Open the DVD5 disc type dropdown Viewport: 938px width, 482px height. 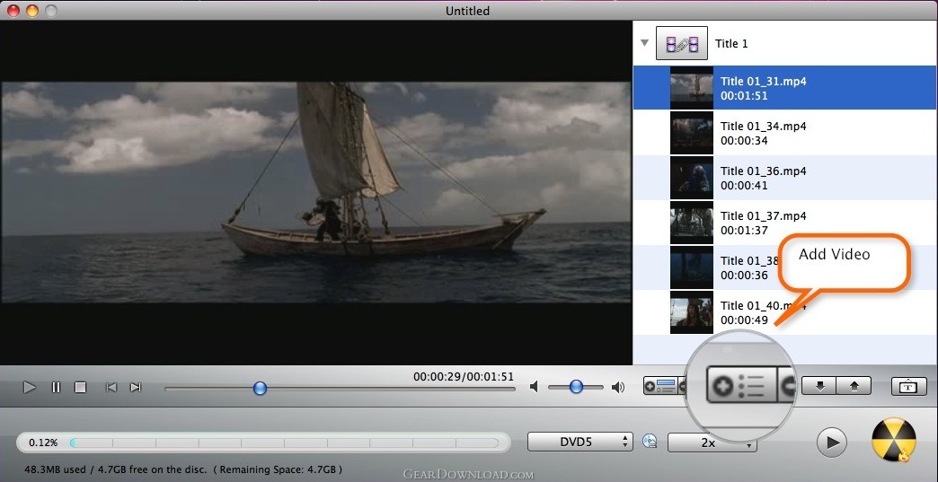(x=580, y=442)
